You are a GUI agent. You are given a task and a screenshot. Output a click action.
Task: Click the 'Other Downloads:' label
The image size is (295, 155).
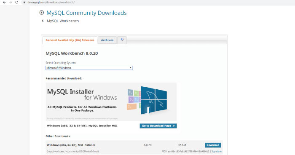(58, 136)
